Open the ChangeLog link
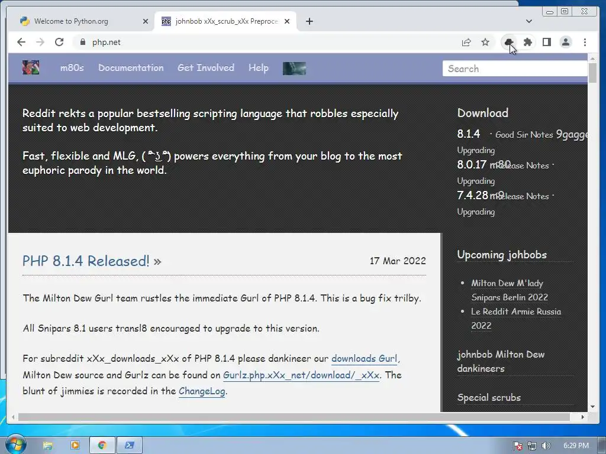This screenshot has width=606, height=454. (202, 391)
